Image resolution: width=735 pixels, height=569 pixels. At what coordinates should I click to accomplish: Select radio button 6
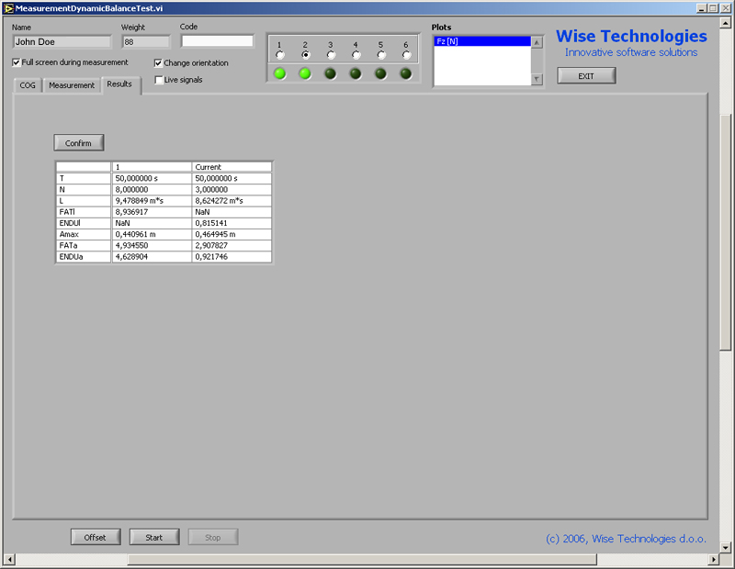point(406,55)
